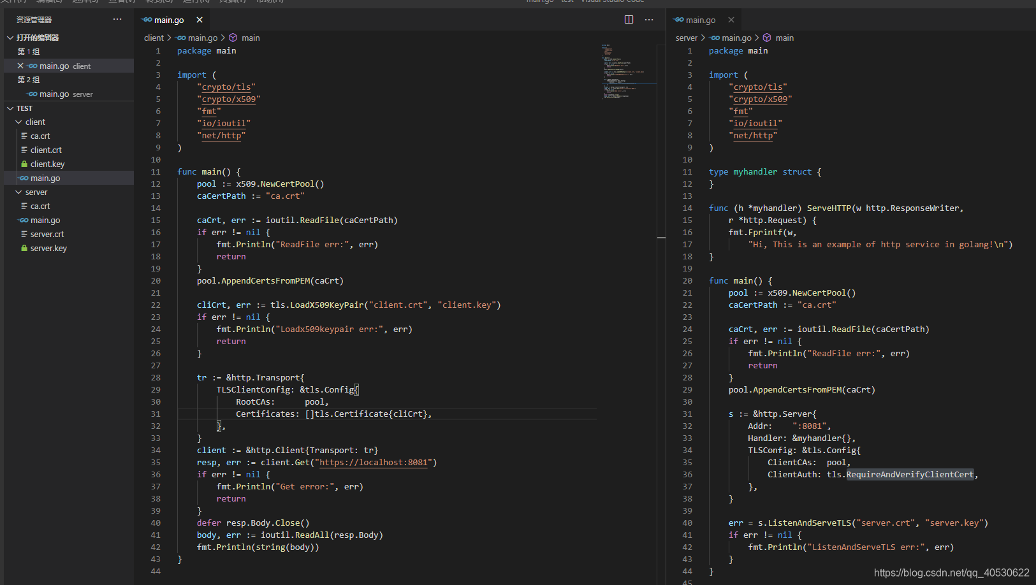Click 'type myhandler struct {' in server editor

coord(765,171)
